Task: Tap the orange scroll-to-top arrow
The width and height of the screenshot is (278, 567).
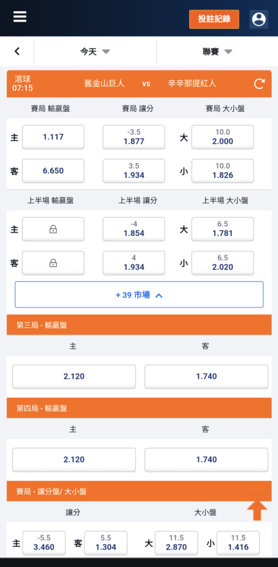Action: [257, 511]
